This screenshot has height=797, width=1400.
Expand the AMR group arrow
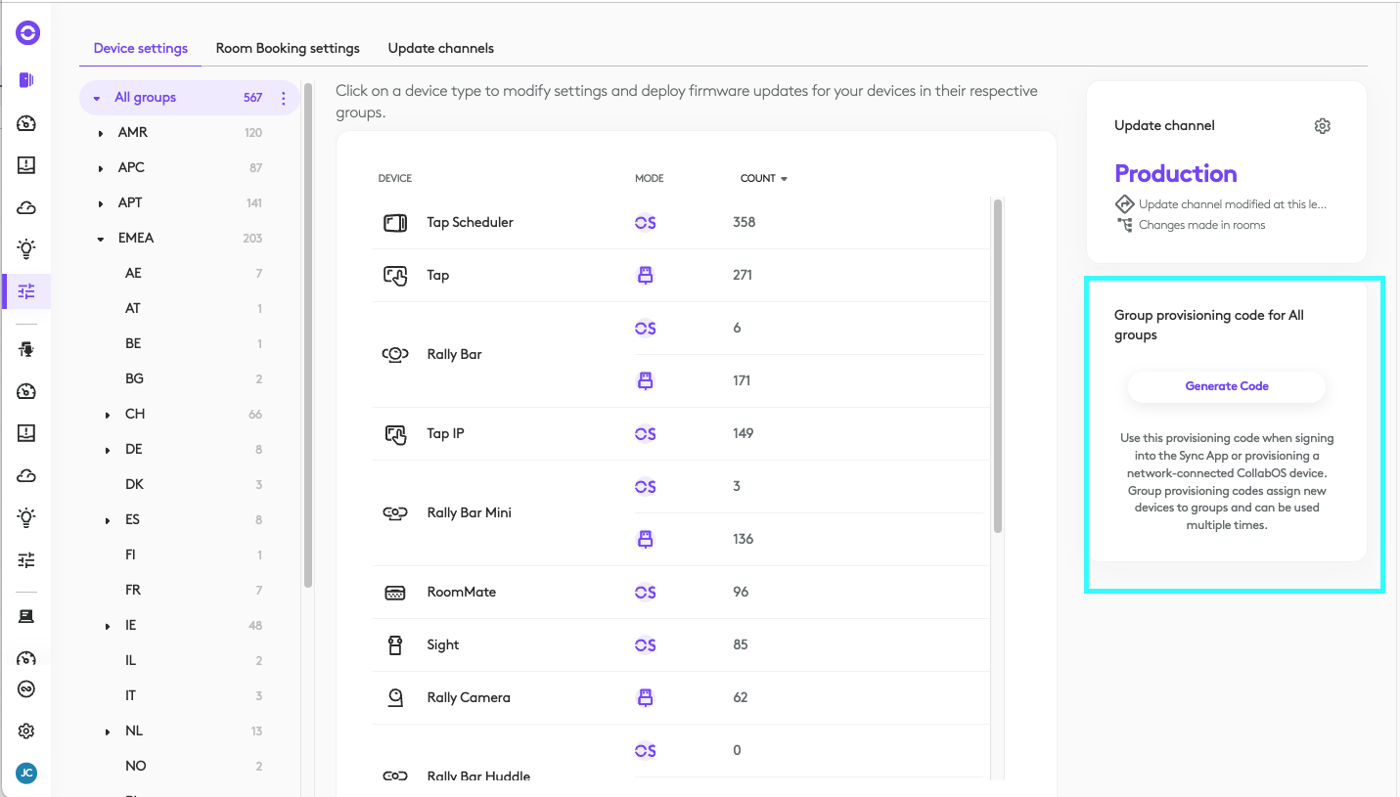tap(101, 133)
